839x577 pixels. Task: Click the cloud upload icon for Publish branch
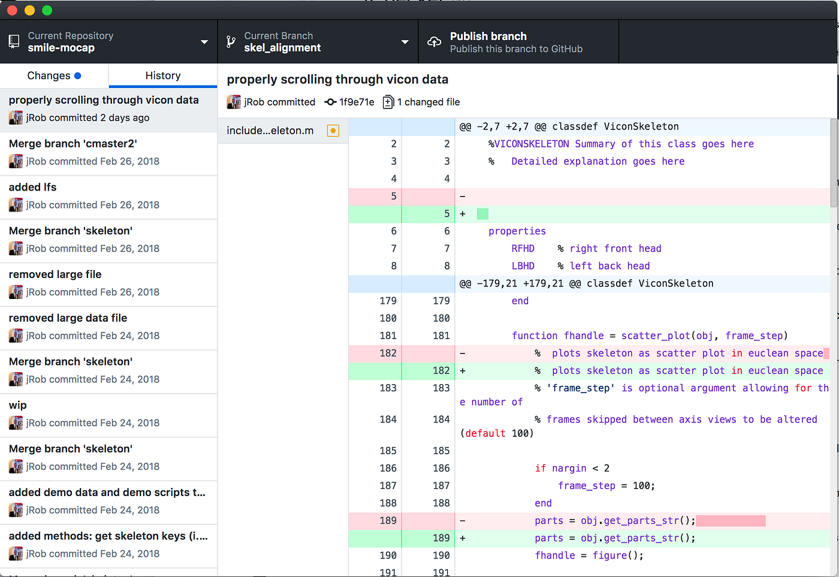(x=434, y=41)
